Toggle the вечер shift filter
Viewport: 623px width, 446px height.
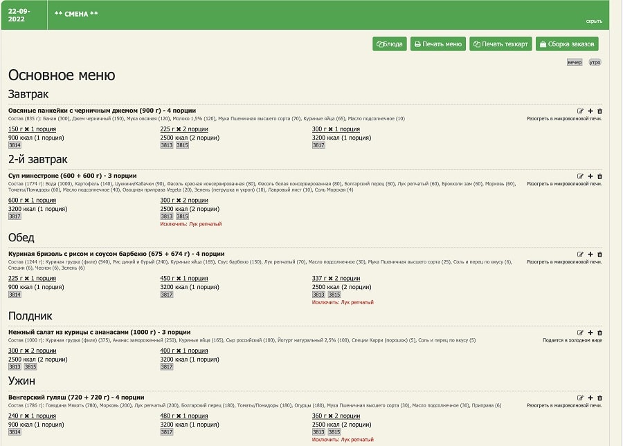pos(575,62)
